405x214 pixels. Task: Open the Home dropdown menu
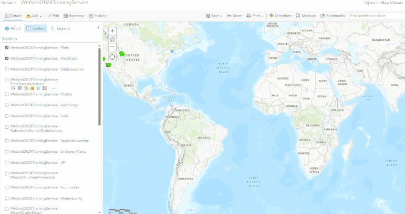pyautogui.click(x=8, y=3)
